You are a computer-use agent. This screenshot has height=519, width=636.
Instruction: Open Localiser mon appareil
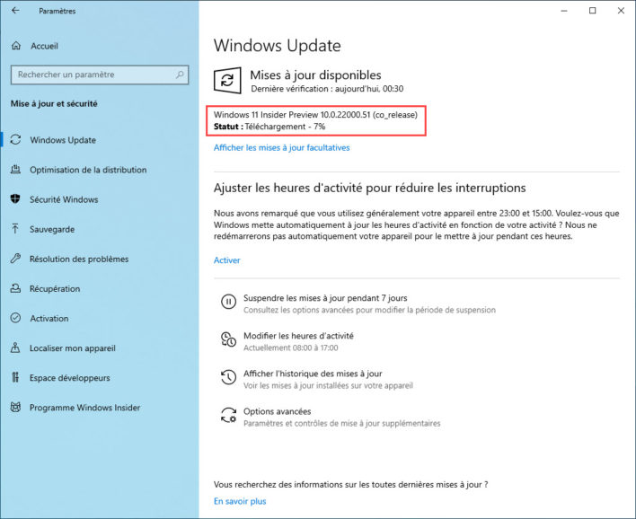[73, 348]
